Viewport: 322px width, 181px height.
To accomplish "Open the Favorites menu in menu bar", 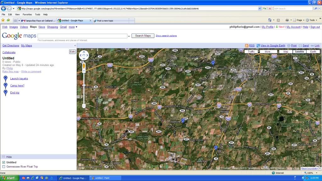I will [x=27, y=14].
